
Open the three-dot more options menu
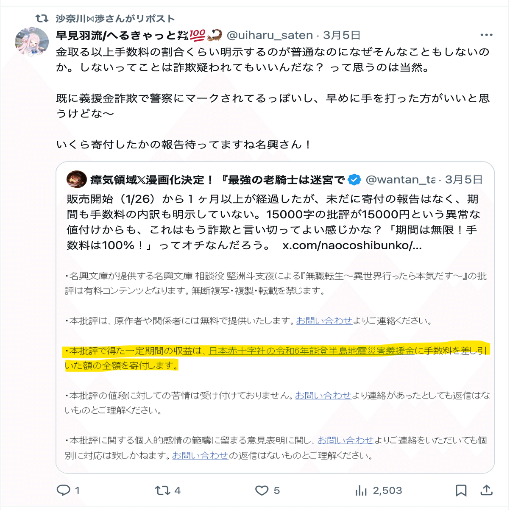(x=486, y=35)
